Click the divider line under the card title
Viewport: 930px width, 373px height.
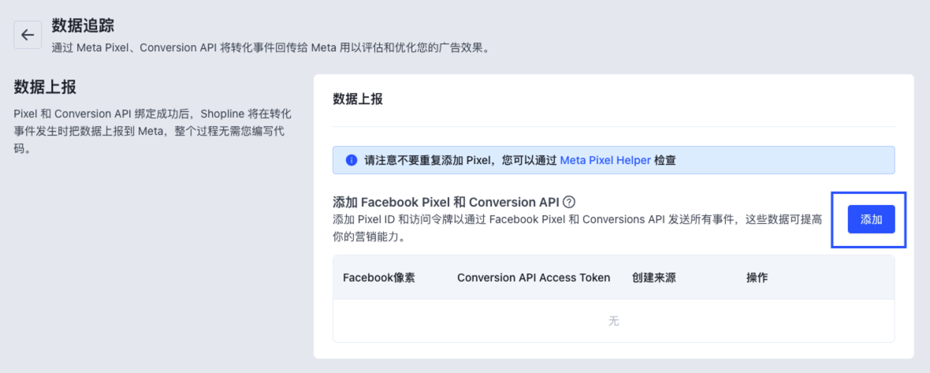pyautogui.click(x=613, y=126)
